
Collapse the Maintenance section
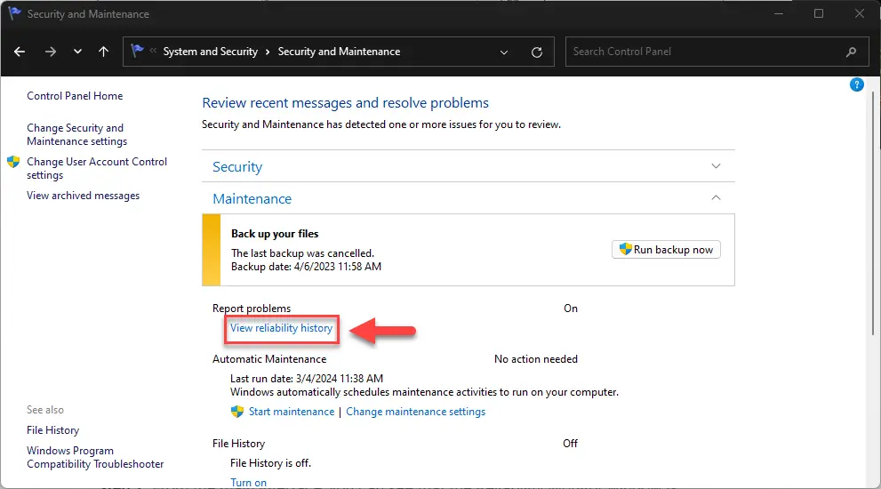tap(717, 198)
